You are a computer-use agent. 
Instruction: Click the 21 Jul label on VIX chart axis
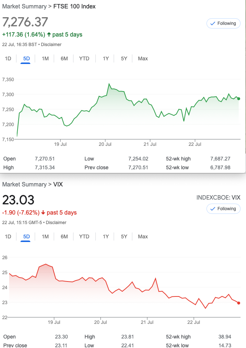click(147, 322)
